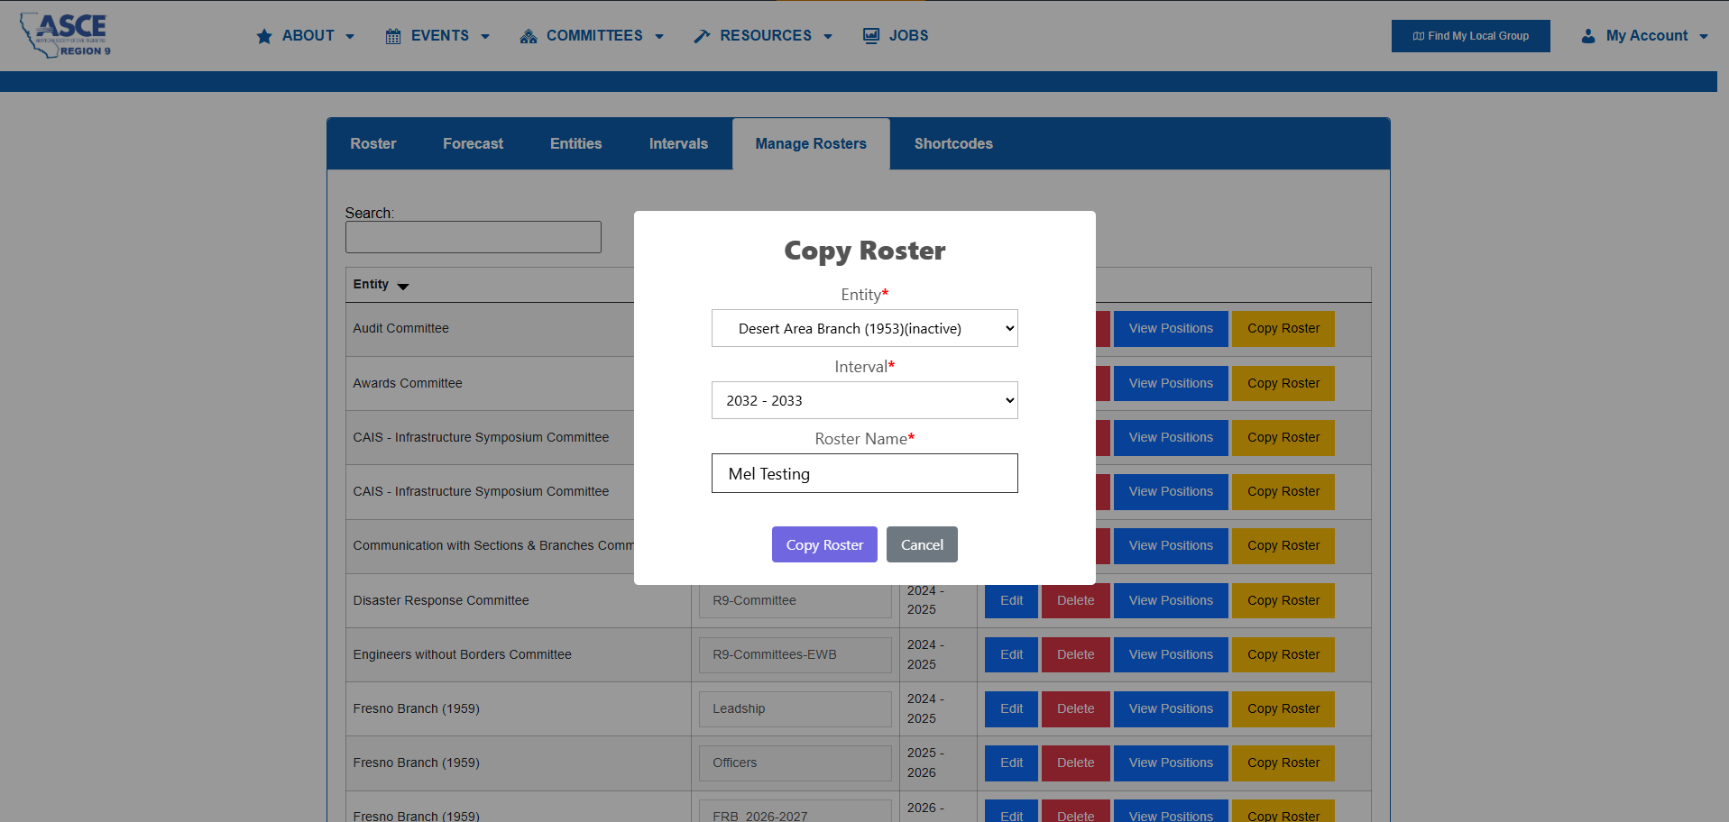The width and height of the screenshot is (1729, 822).
Task: View Positions for Engineers without Borders Committee
Action: (1171, 655)
